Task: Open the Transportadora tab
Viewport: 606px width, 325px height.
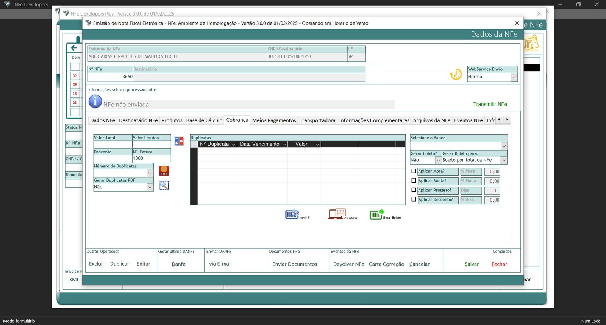Action: (317, 120)
